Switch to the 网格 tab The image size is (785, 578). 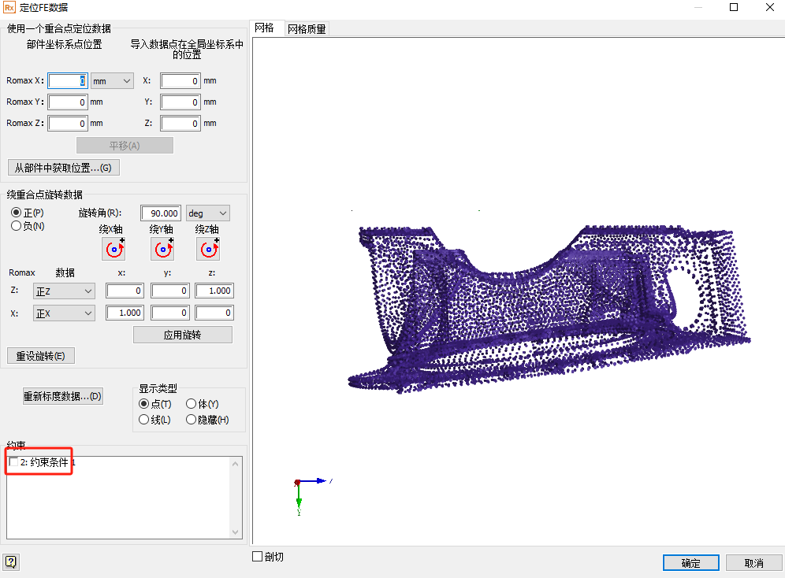[x=264, y=28]
